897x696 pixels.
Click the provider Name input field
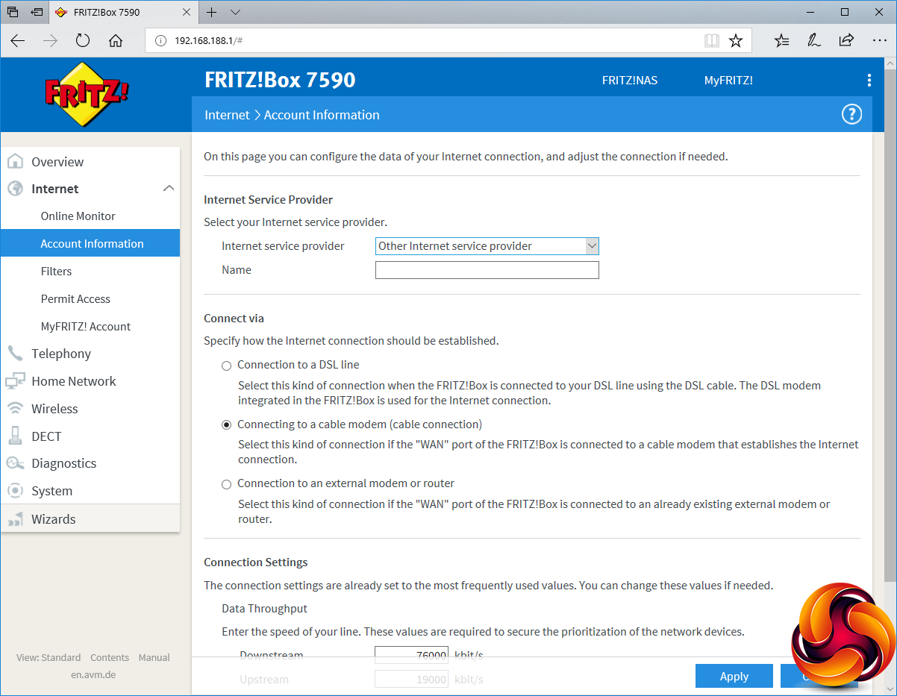(x=487, y=270)
